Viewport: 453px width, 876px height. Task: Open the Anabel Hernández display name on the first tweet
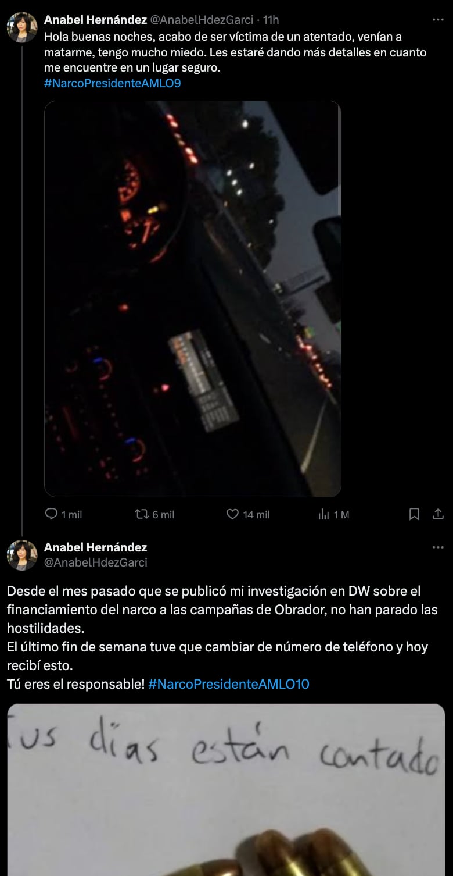point(95,20)
